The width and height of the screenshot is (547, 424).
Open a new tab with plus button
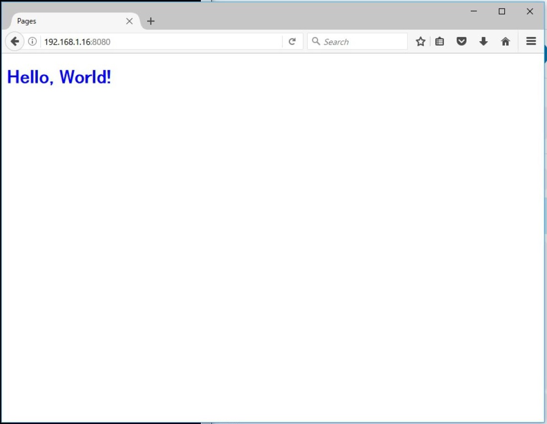click(x=151, y=21)
